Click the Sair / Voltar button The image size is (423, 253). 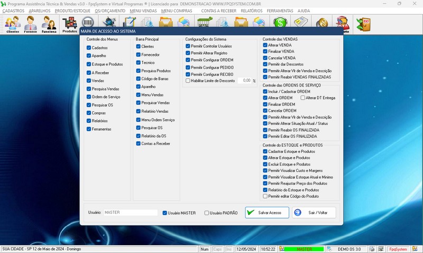point(314,212)
